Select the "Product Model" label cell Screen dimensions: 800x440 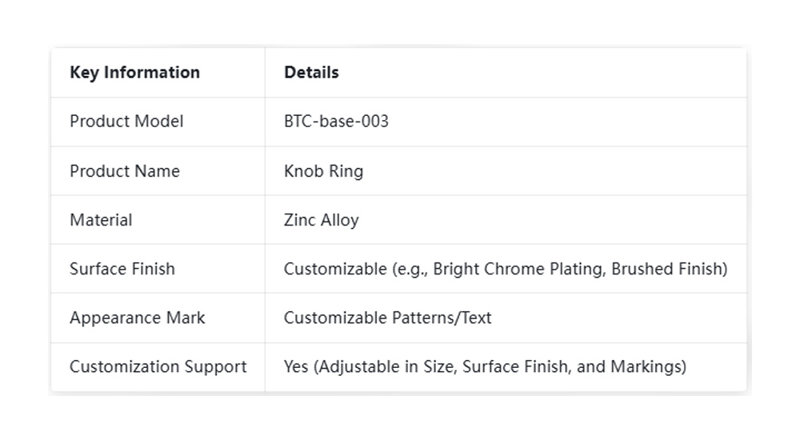tap(126, 122)
